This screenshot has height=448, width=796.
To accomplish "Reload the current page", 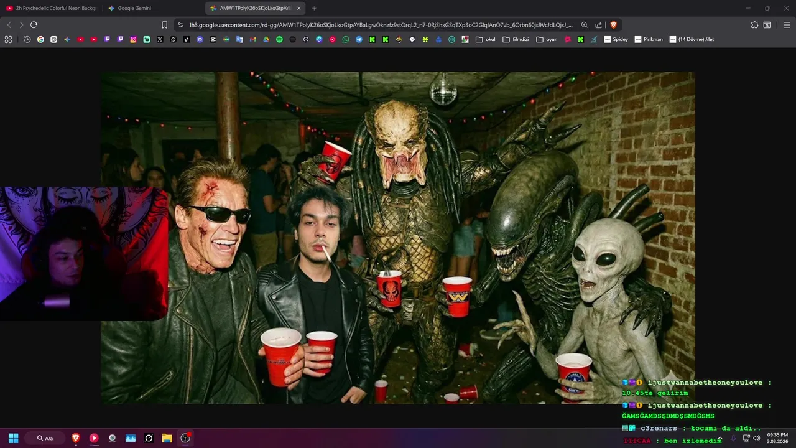I will click(x=34, y=25).
